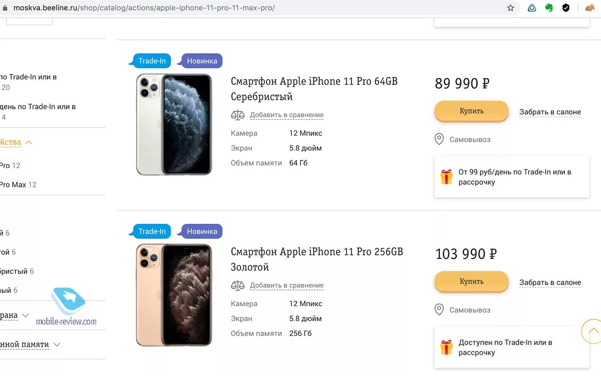The width and height of the screenshot is (601, 376).
Task: Click the Новинка badge on the gold iPhone
Action: pyautogui.click(x=202, y=232)
